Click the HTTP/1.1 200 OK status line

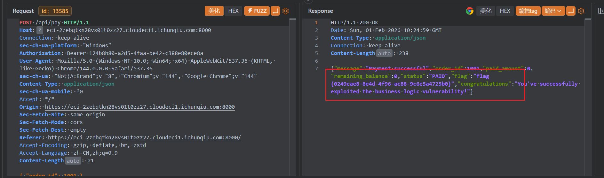click(354, 22)
